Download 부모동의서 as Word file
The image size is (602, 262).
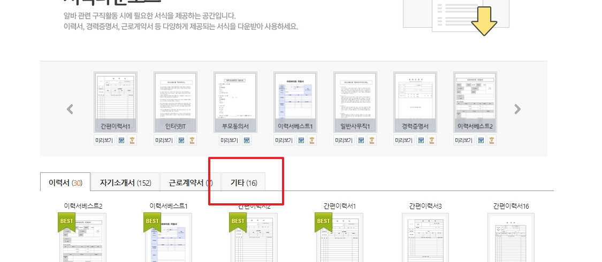pyautogui.click(x=247, y=140)
